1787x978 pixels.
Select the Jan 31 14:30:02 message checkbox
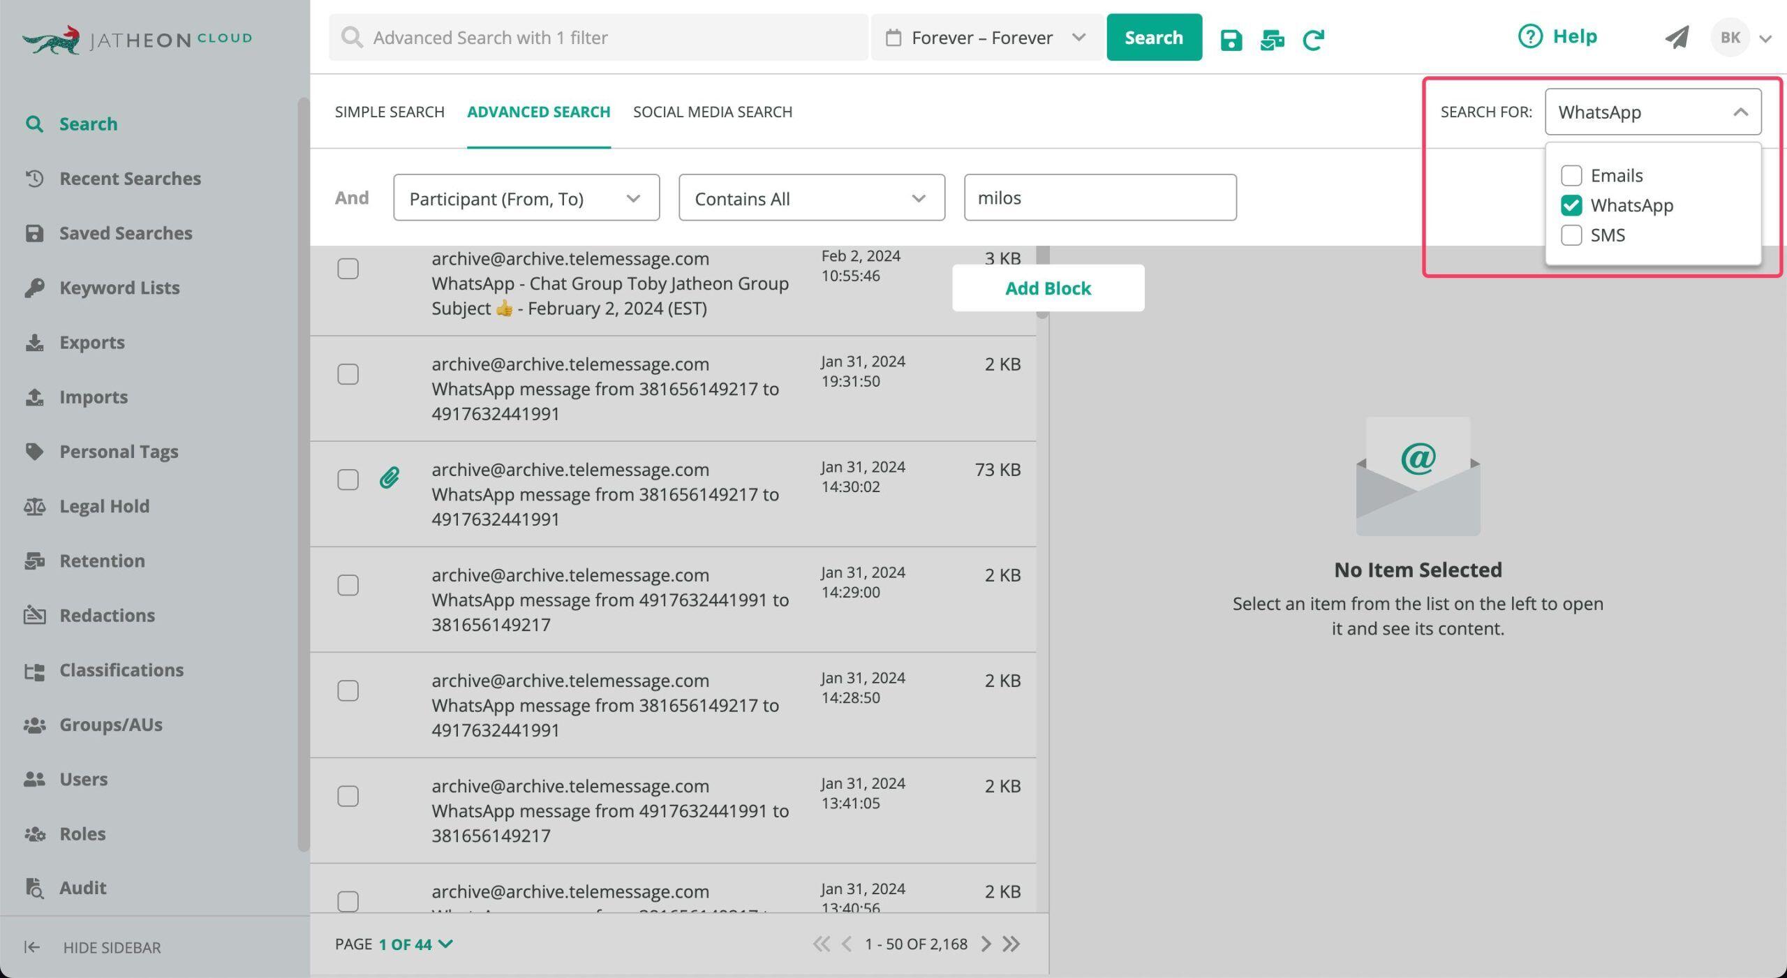click(x=348, y=480)
